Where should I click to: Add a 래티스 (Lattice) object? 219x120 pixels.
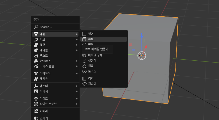[55, 79]
